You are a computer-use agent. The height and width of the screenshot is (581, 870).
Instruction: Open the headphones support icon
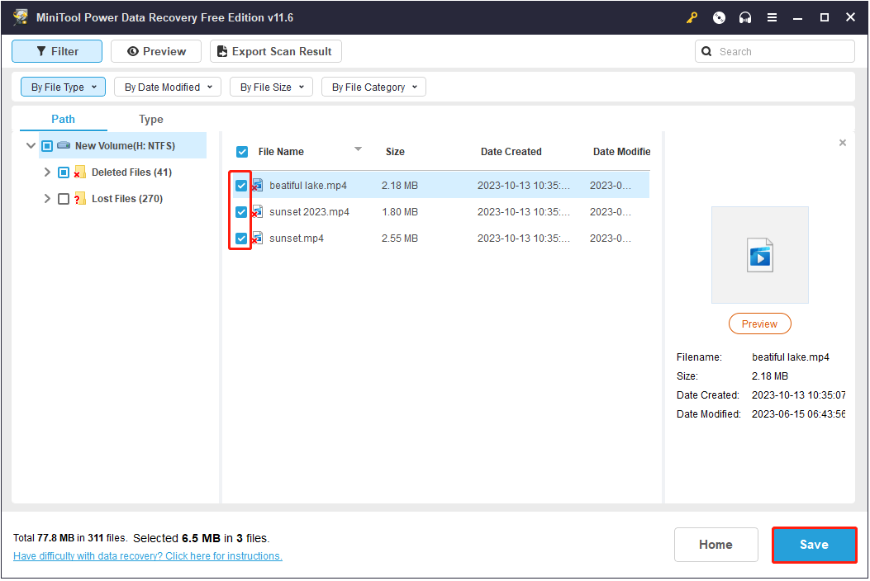click(745, 17)
